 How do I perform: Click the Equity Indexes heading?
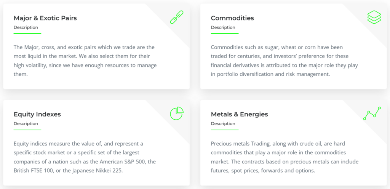(x=37, y=114)
